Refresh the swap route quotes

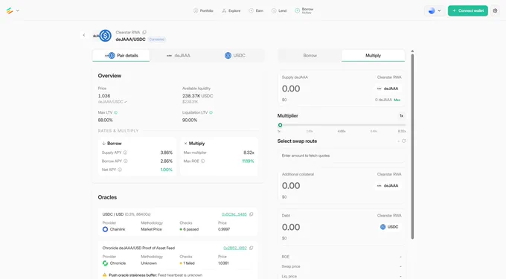click(x=404, y=141)
